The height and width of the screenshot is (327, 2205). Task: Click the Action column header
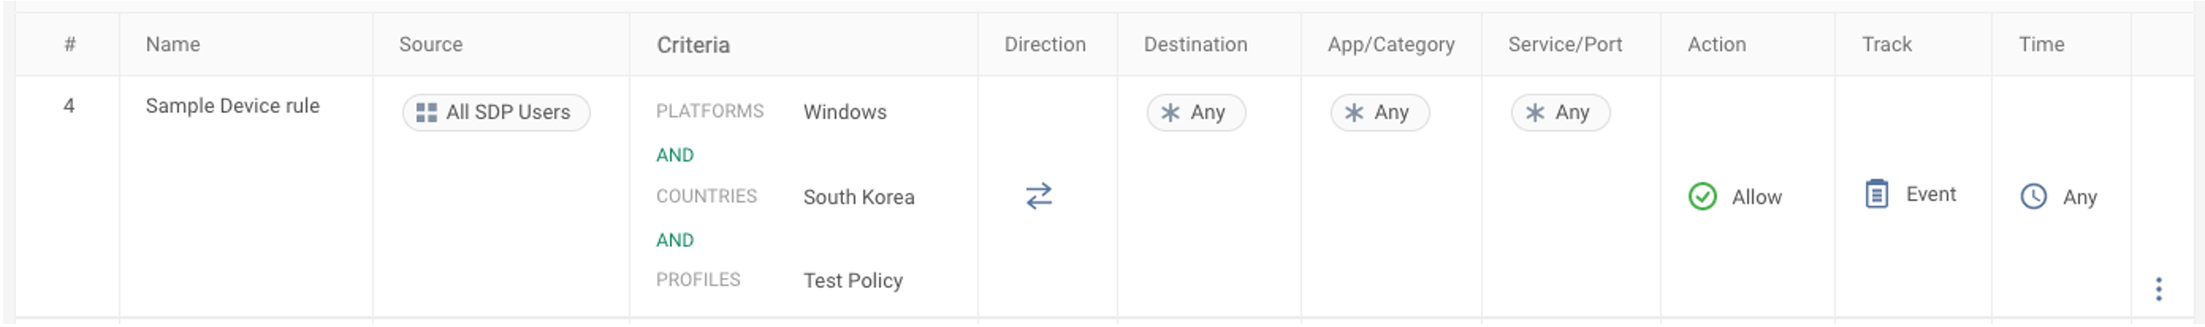click(1716, 45)
